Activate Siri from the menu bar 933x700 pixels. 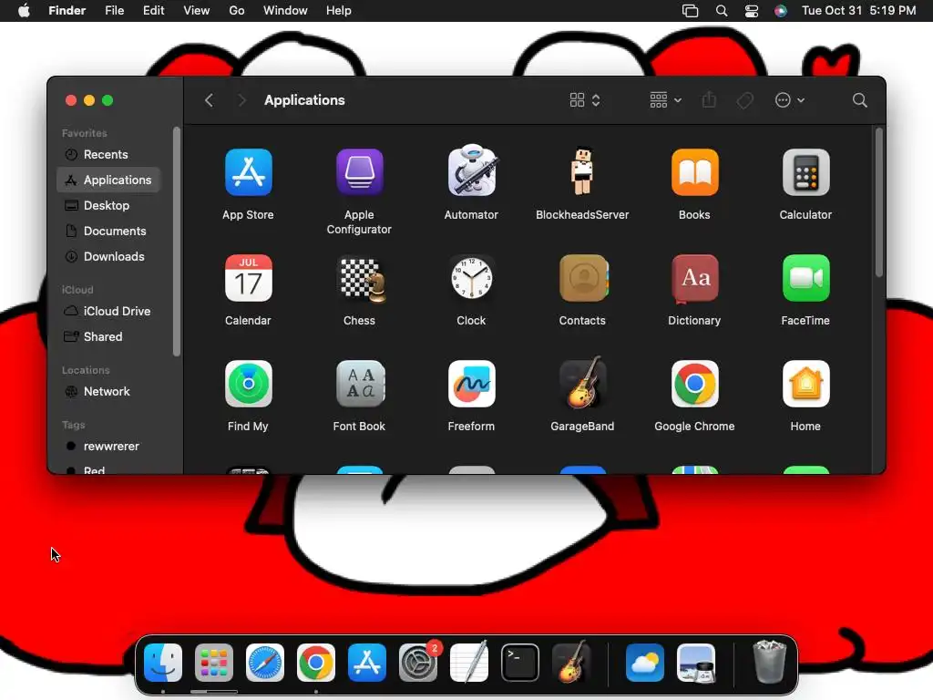click(781, 11)
